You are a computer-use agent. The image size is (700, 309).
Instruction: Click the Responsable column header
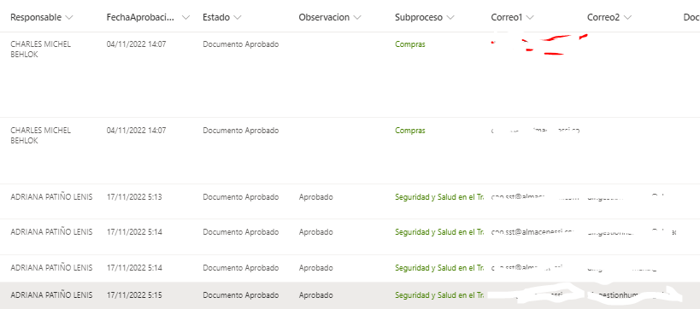[x=36, y=17]
